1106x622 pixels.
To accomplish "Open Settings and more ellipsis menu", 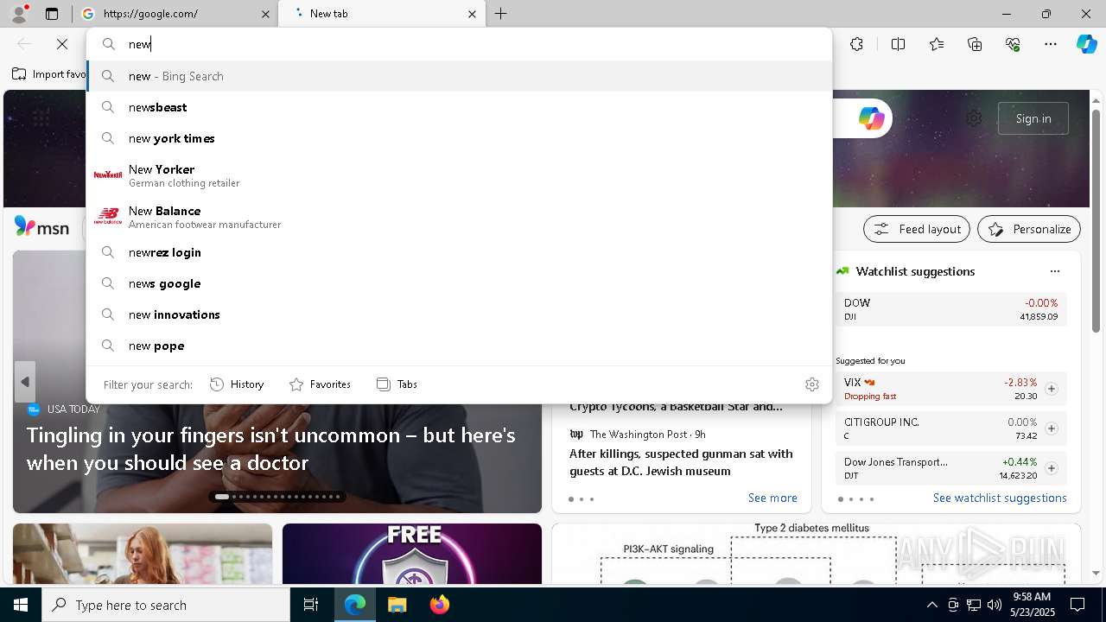I will 1051,44.
